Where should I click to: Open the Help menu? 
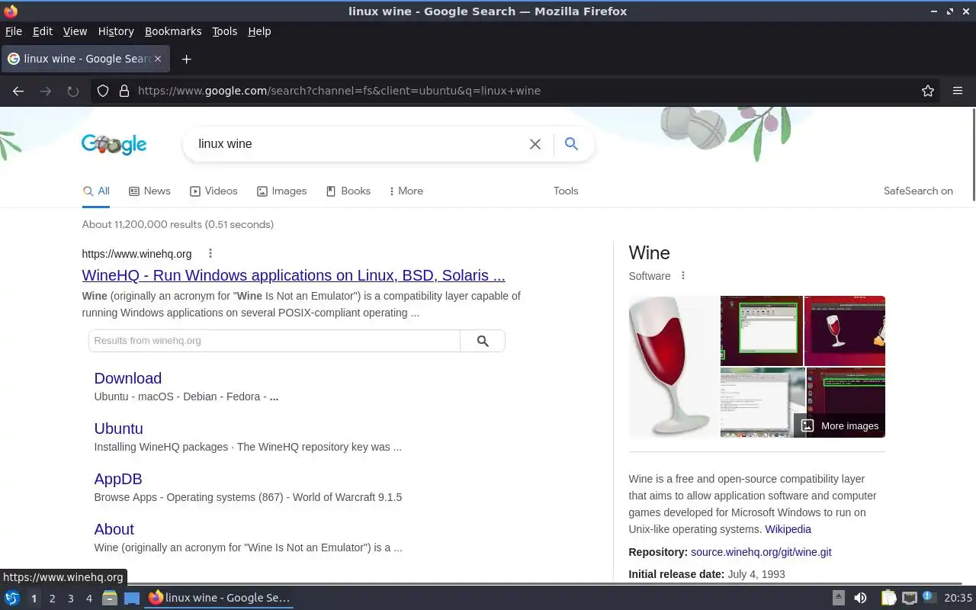pyautogui.click(x=259, y=31)
